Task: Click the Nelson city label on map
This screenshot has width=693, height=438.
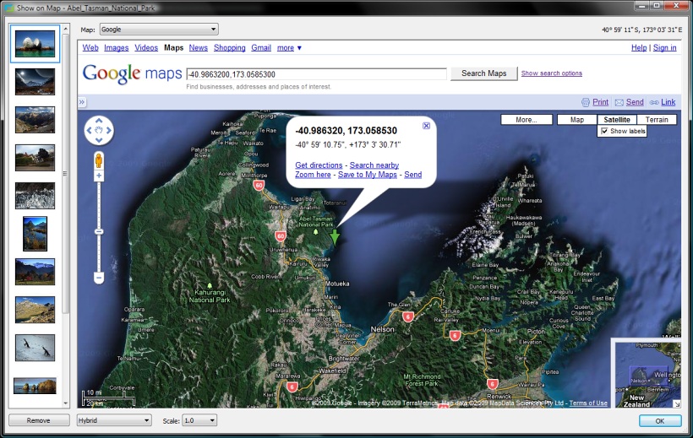Action: pos(382,329)
